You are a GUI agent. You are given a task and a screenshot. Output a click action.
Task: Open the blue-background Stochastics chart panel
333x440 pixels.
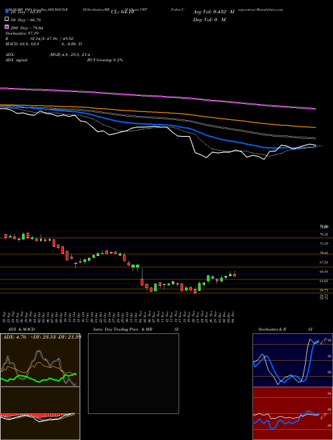292,360
